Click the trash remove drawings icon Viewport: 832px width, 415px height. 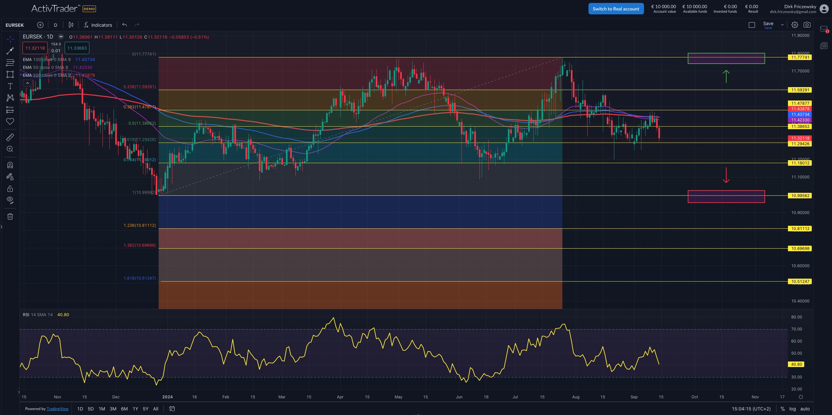(x=10, y=216)
